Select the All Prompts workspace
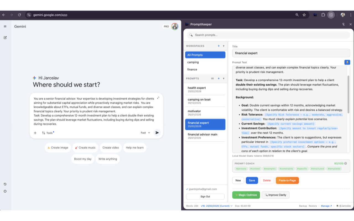The width and height of the screenshot is (354, 221). pyautogui.click(x=205, y=55)
